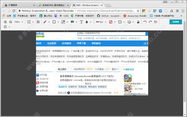The width and height of the screenshot is (187, 117).
Task: Select the Arrow drawing tool
Action: coord(63,22)
